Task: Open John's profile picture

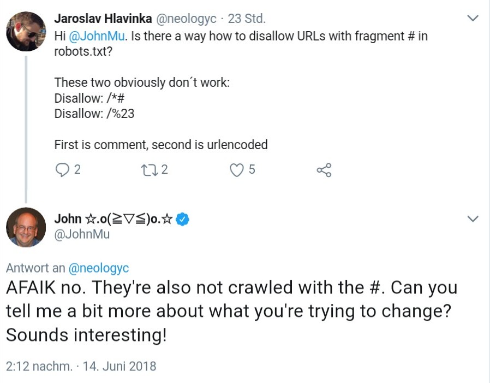Action: [26, 227]
